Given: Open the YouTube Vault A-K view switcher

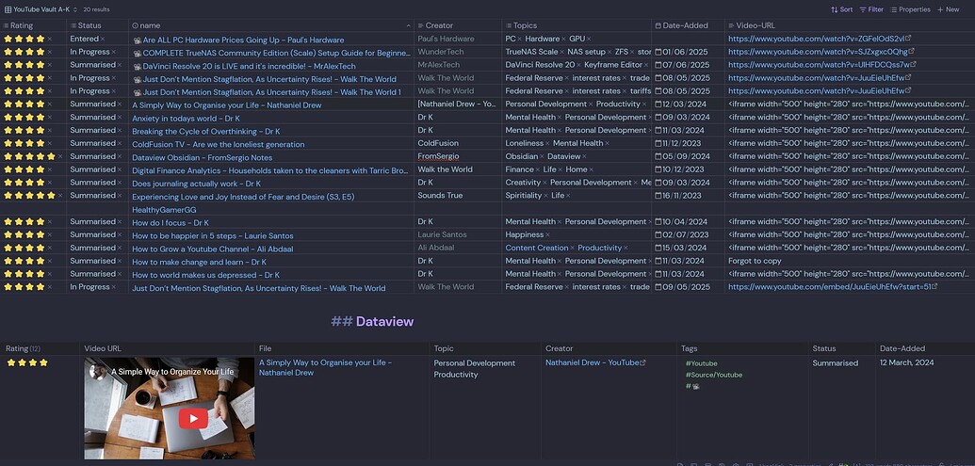Looking at the screenshot, I should tap(41, 9).
